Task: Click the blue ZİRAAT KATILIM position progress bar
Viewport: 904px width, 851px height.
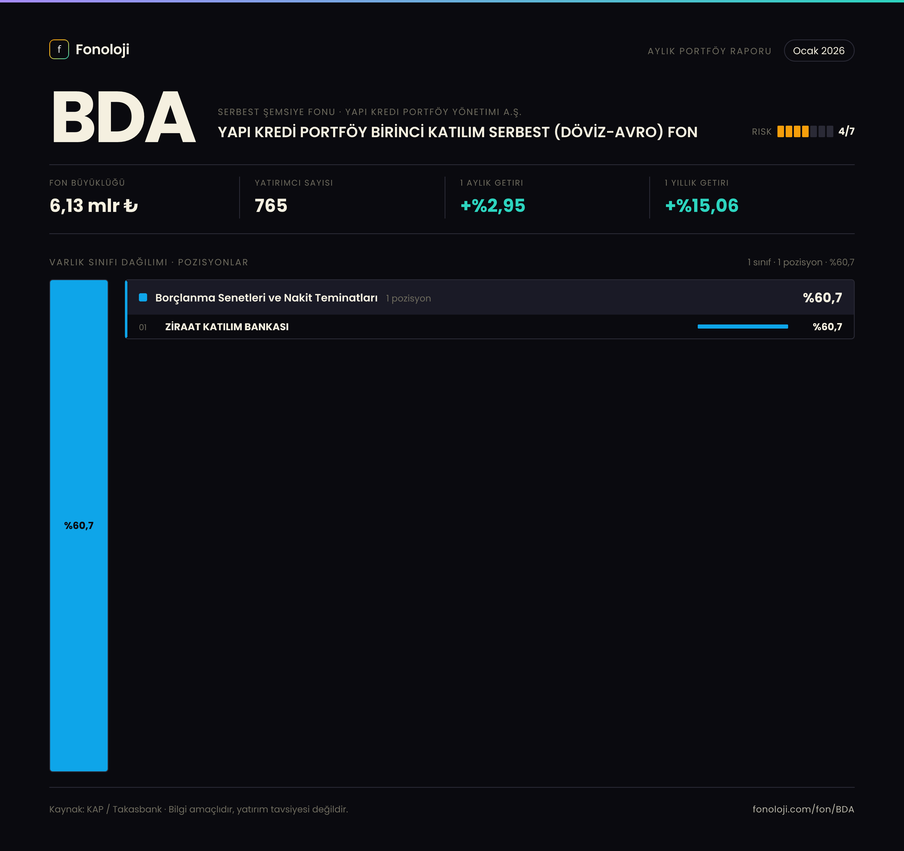Action: coord(743,326)
